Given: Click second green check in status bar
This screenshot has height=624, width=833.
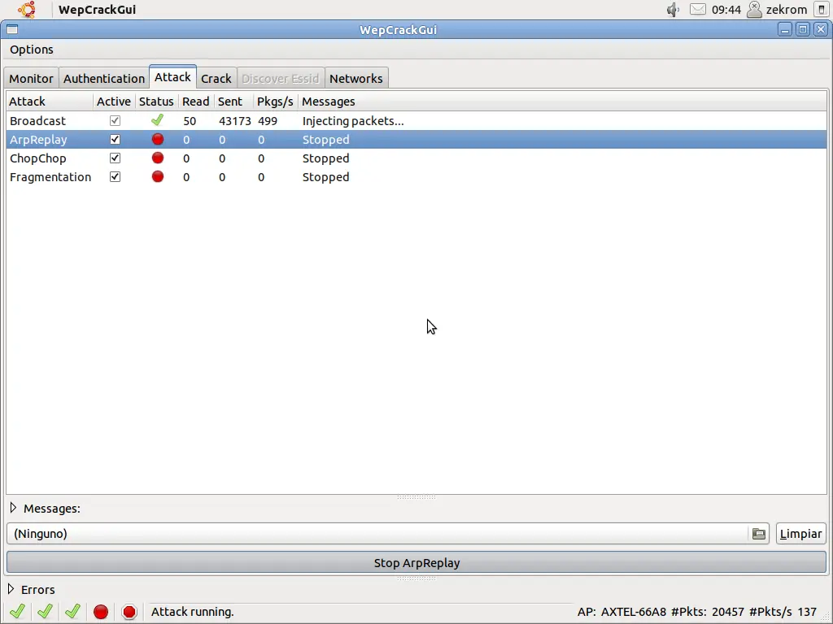Looking at the screenshot, I should [46, 611].
